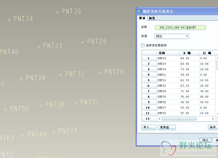Click the θ 轴 column header
218x158 pixels.
click(207, 53)
